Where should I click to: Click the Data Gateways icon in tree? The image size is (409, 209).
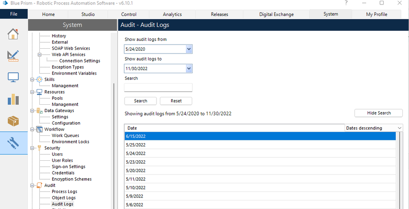(39, 110)
